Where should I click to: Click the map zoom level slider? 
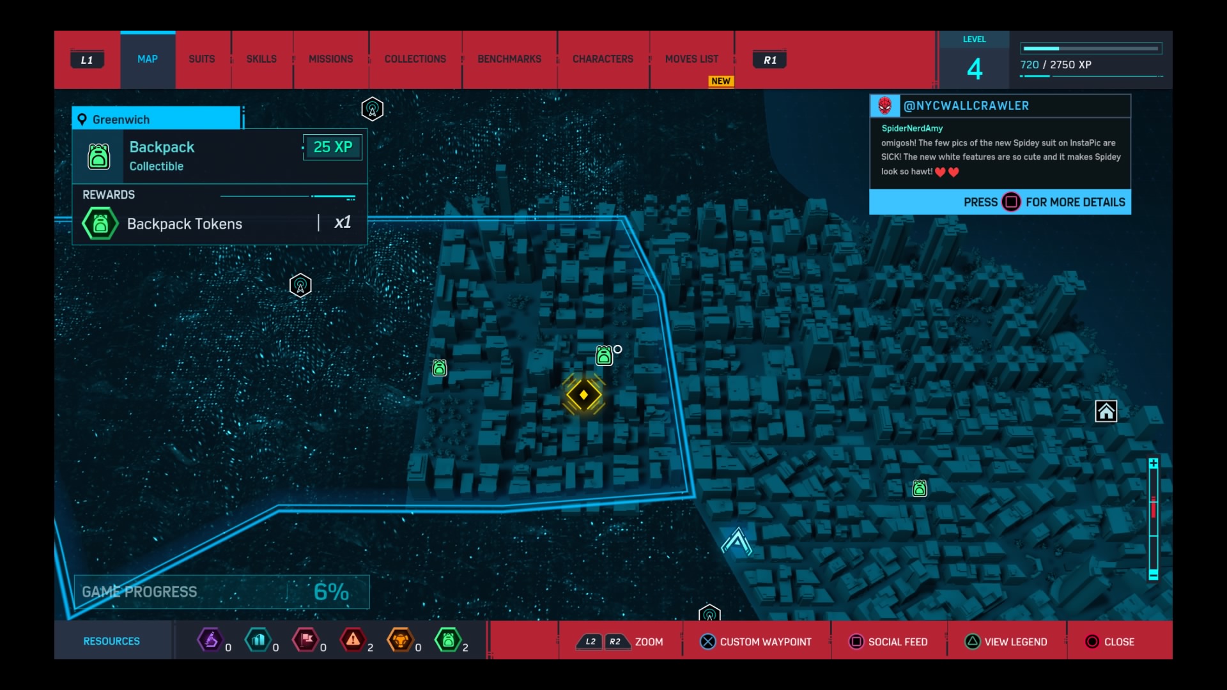coord(1154,519)
